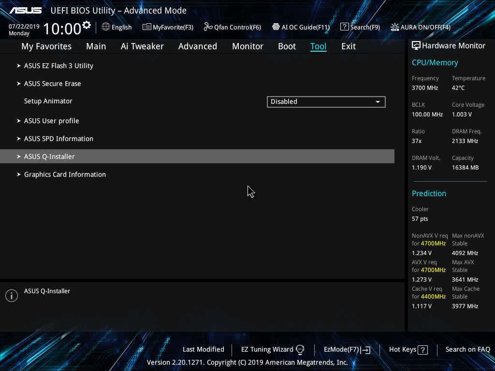Click the 42°C temperature value
495x371 pixels.
(458, 88)
